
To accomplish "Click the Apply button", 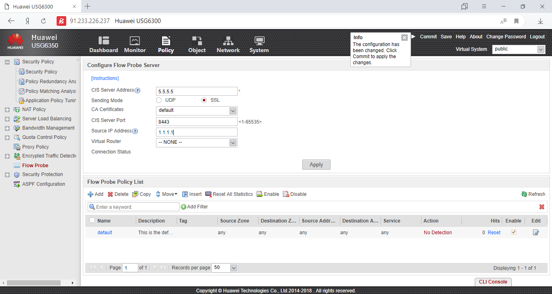I will [x=316, y=164].
